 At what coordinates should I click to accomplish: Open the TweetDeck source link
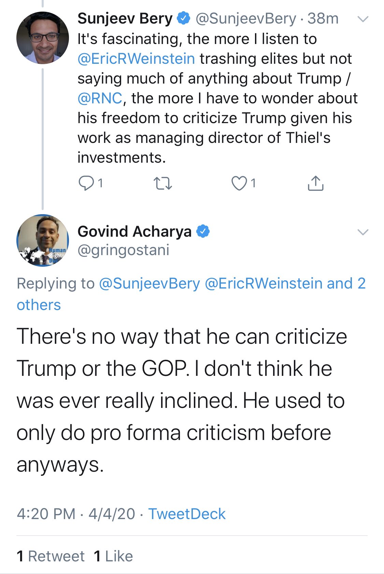click(x=187, y=514)
